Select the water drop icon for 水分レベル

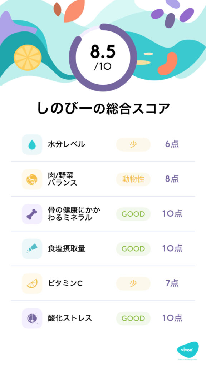pos(31,144)
